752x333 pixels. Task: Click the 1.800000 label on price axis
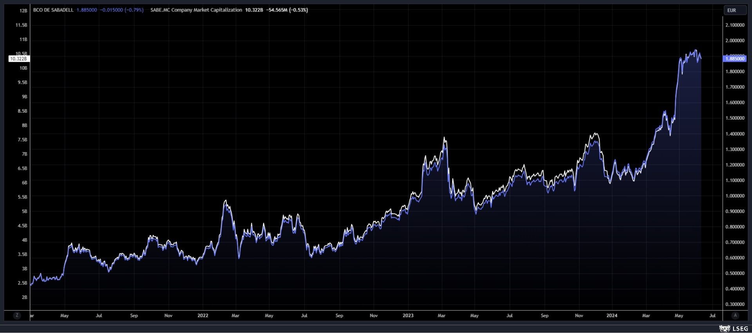click(x=735, y=72)
